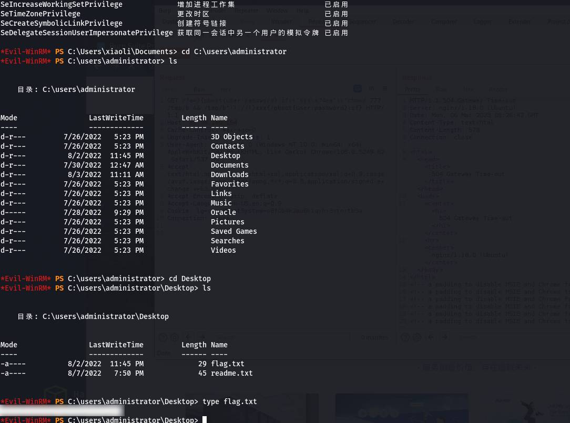Screen dimensions: 570x423
Task: Open Decoder tab in background Burp Suite window
Action: pos(403,22)
